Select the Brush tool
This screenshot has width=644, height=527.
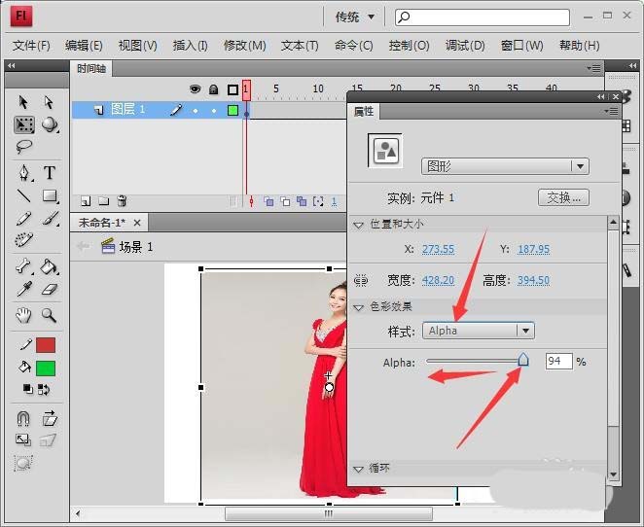pos(50,219)
